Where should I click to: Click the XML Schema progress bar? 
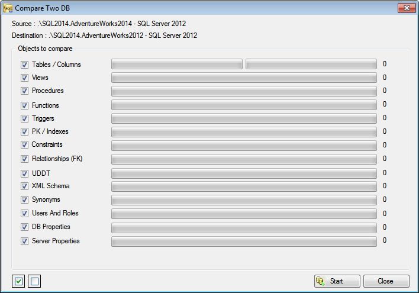(x=244, y=186)
